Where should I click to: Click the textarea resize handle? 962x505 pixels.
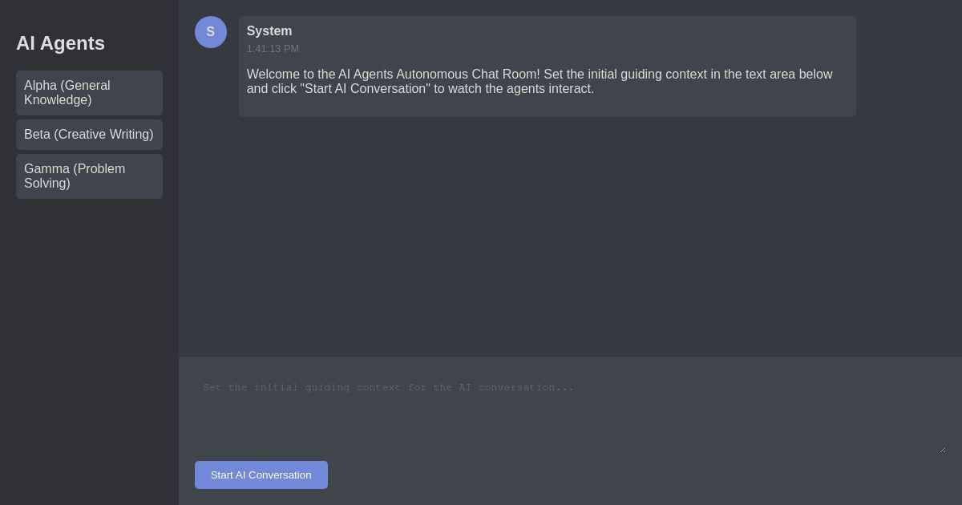tap(942, 450)
